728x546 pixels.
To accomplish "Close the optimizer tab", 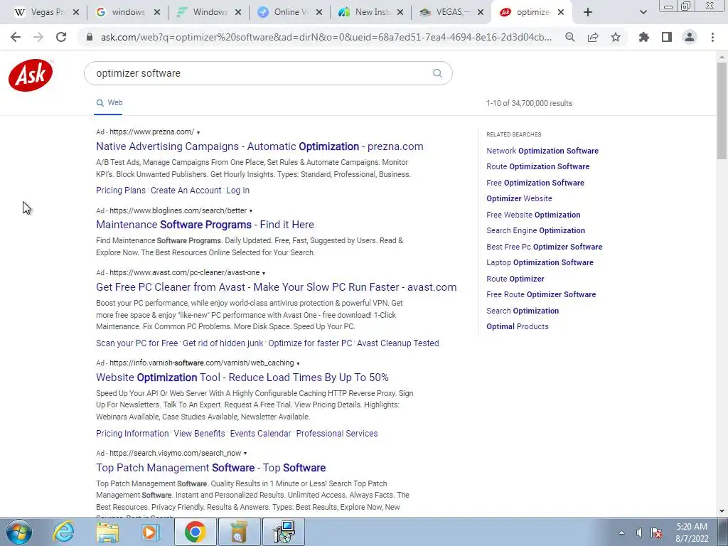I will [561, 12].
